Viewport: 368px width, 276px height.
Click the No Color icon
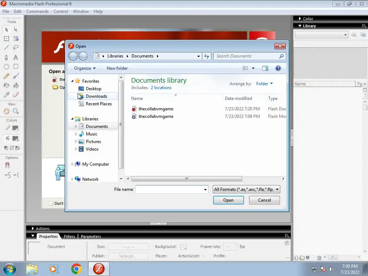point(12,148)
